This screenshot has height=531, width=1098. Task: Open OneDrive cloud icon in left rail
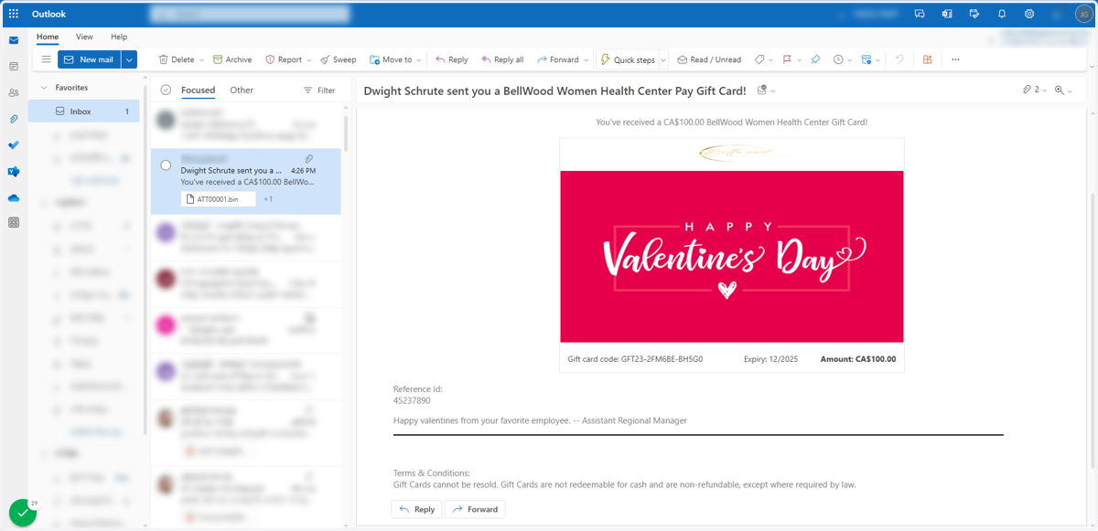coord(14,197)
